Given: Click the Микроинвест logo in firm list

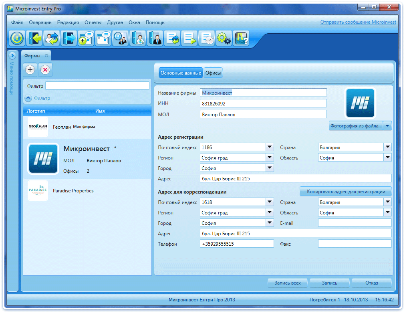Looking at the screenshot, I should (x=43, y=159).
